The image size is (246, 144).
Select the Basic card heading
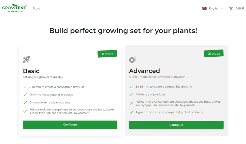(x=31, y=71)
